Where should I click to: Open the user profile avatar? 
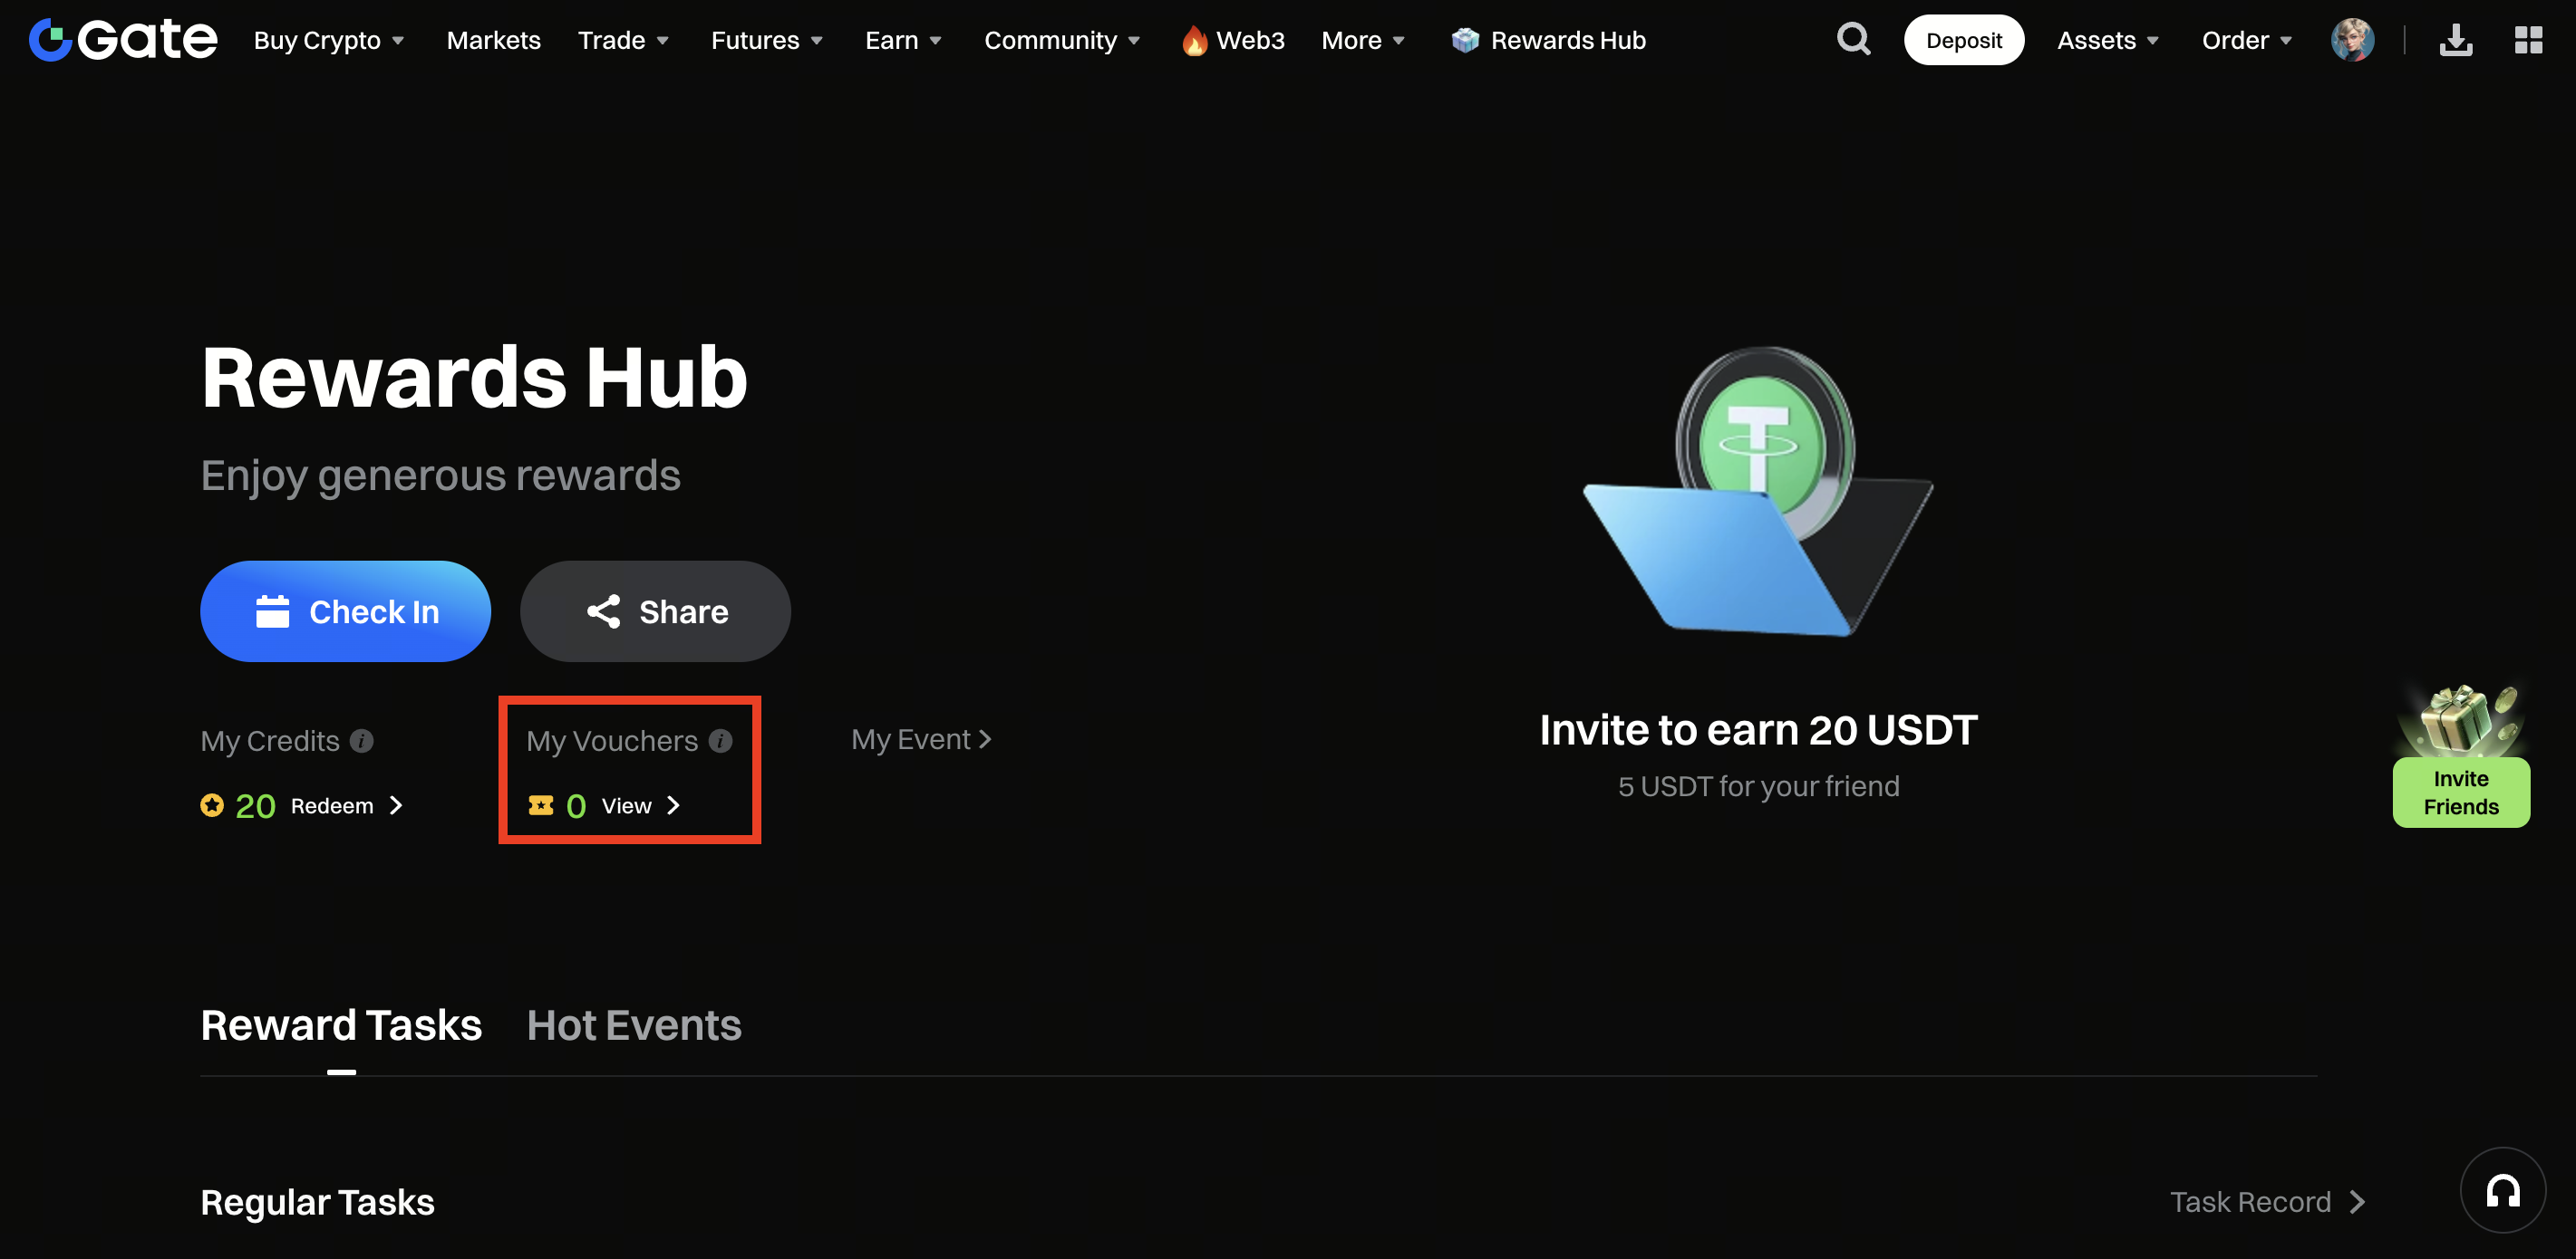click(x=2352, y=40)
